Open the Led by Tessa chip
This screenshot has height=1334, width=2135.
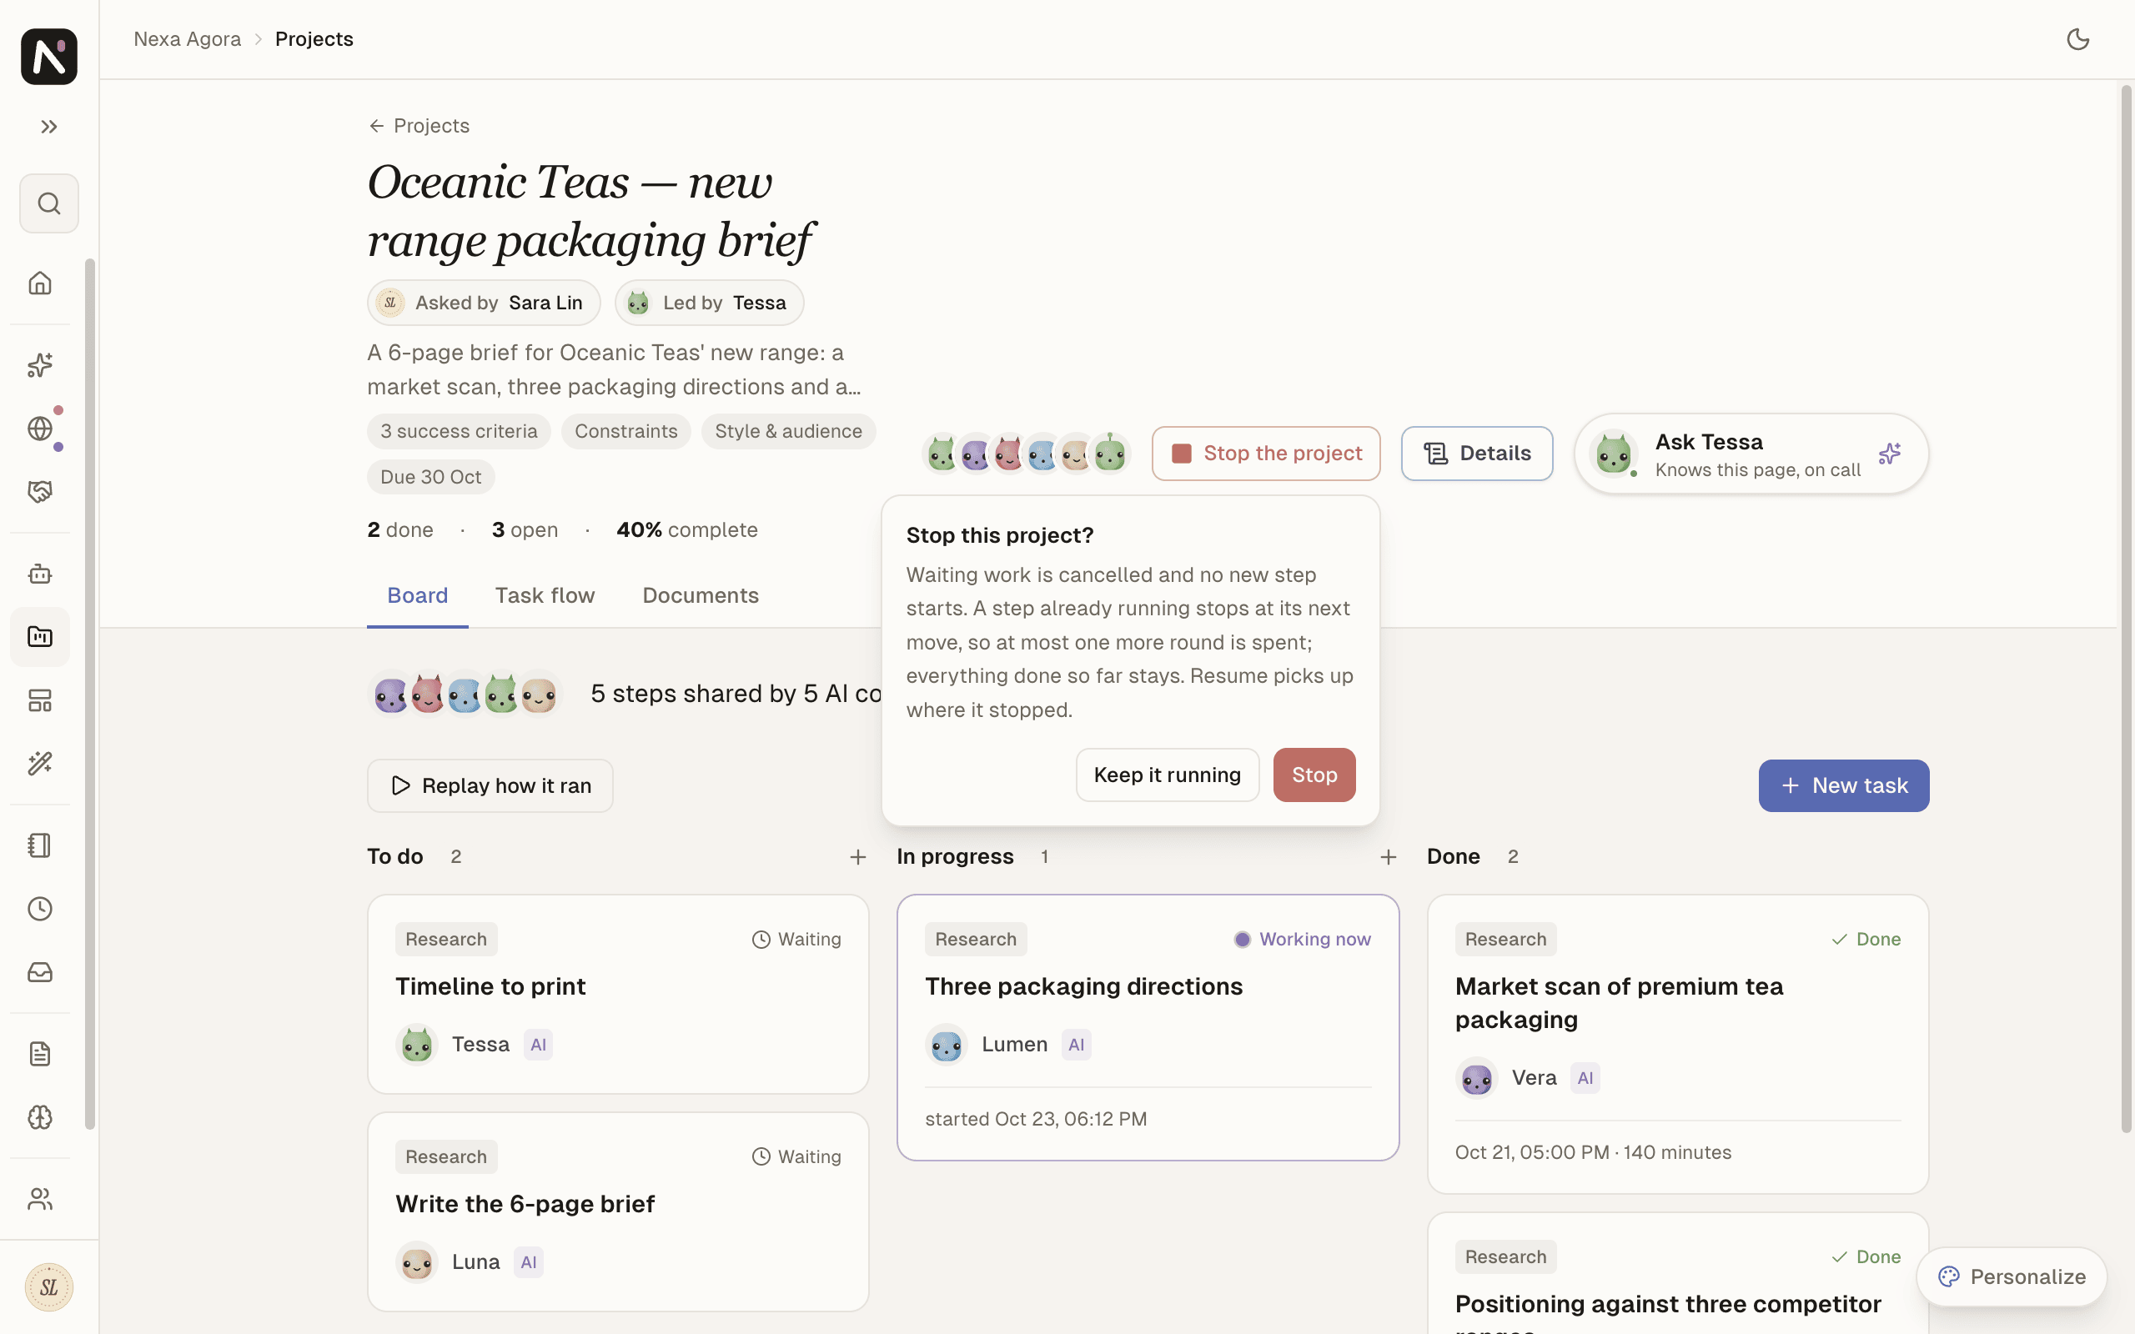710,303
